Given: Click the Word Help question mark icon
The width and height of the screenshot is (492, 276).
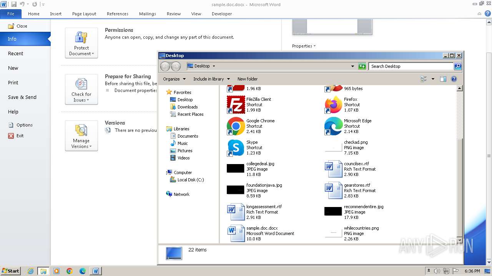Looking at the screenshot, I should (488, 13).
